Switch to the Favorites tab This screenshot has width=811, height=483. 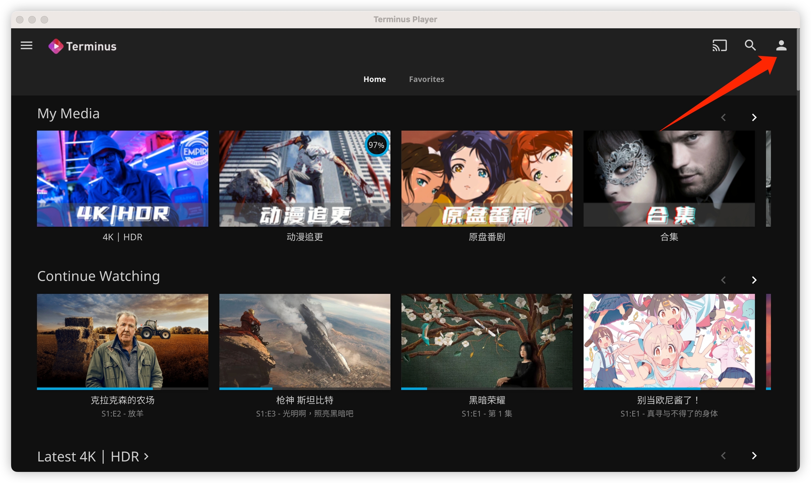(x=426, y=79)
